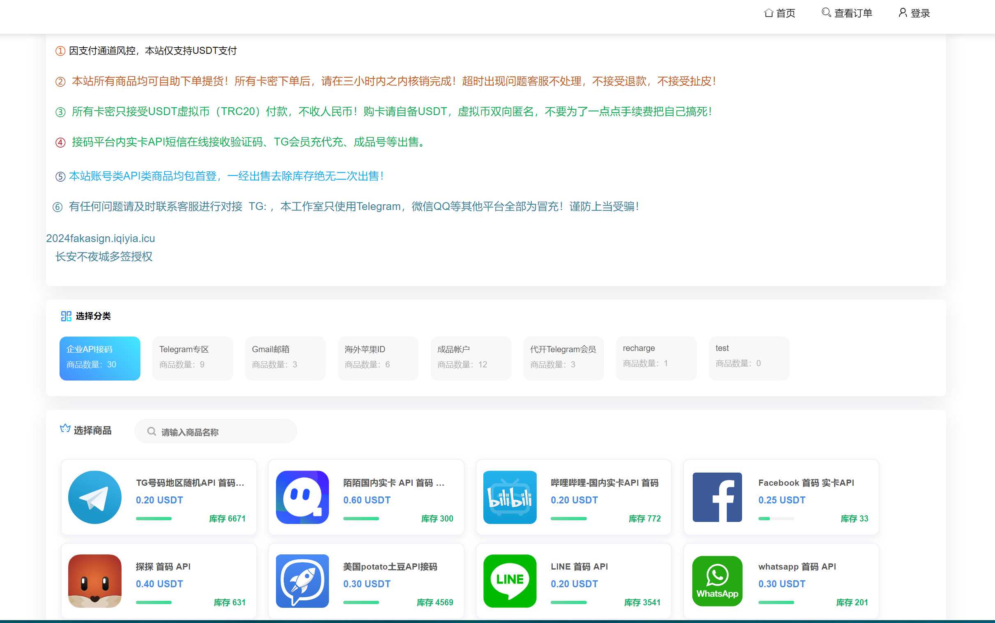The width and height of the screenshot is (995, 623).
Task: Click the Telegram paper plane product icon
Action: 95,497
